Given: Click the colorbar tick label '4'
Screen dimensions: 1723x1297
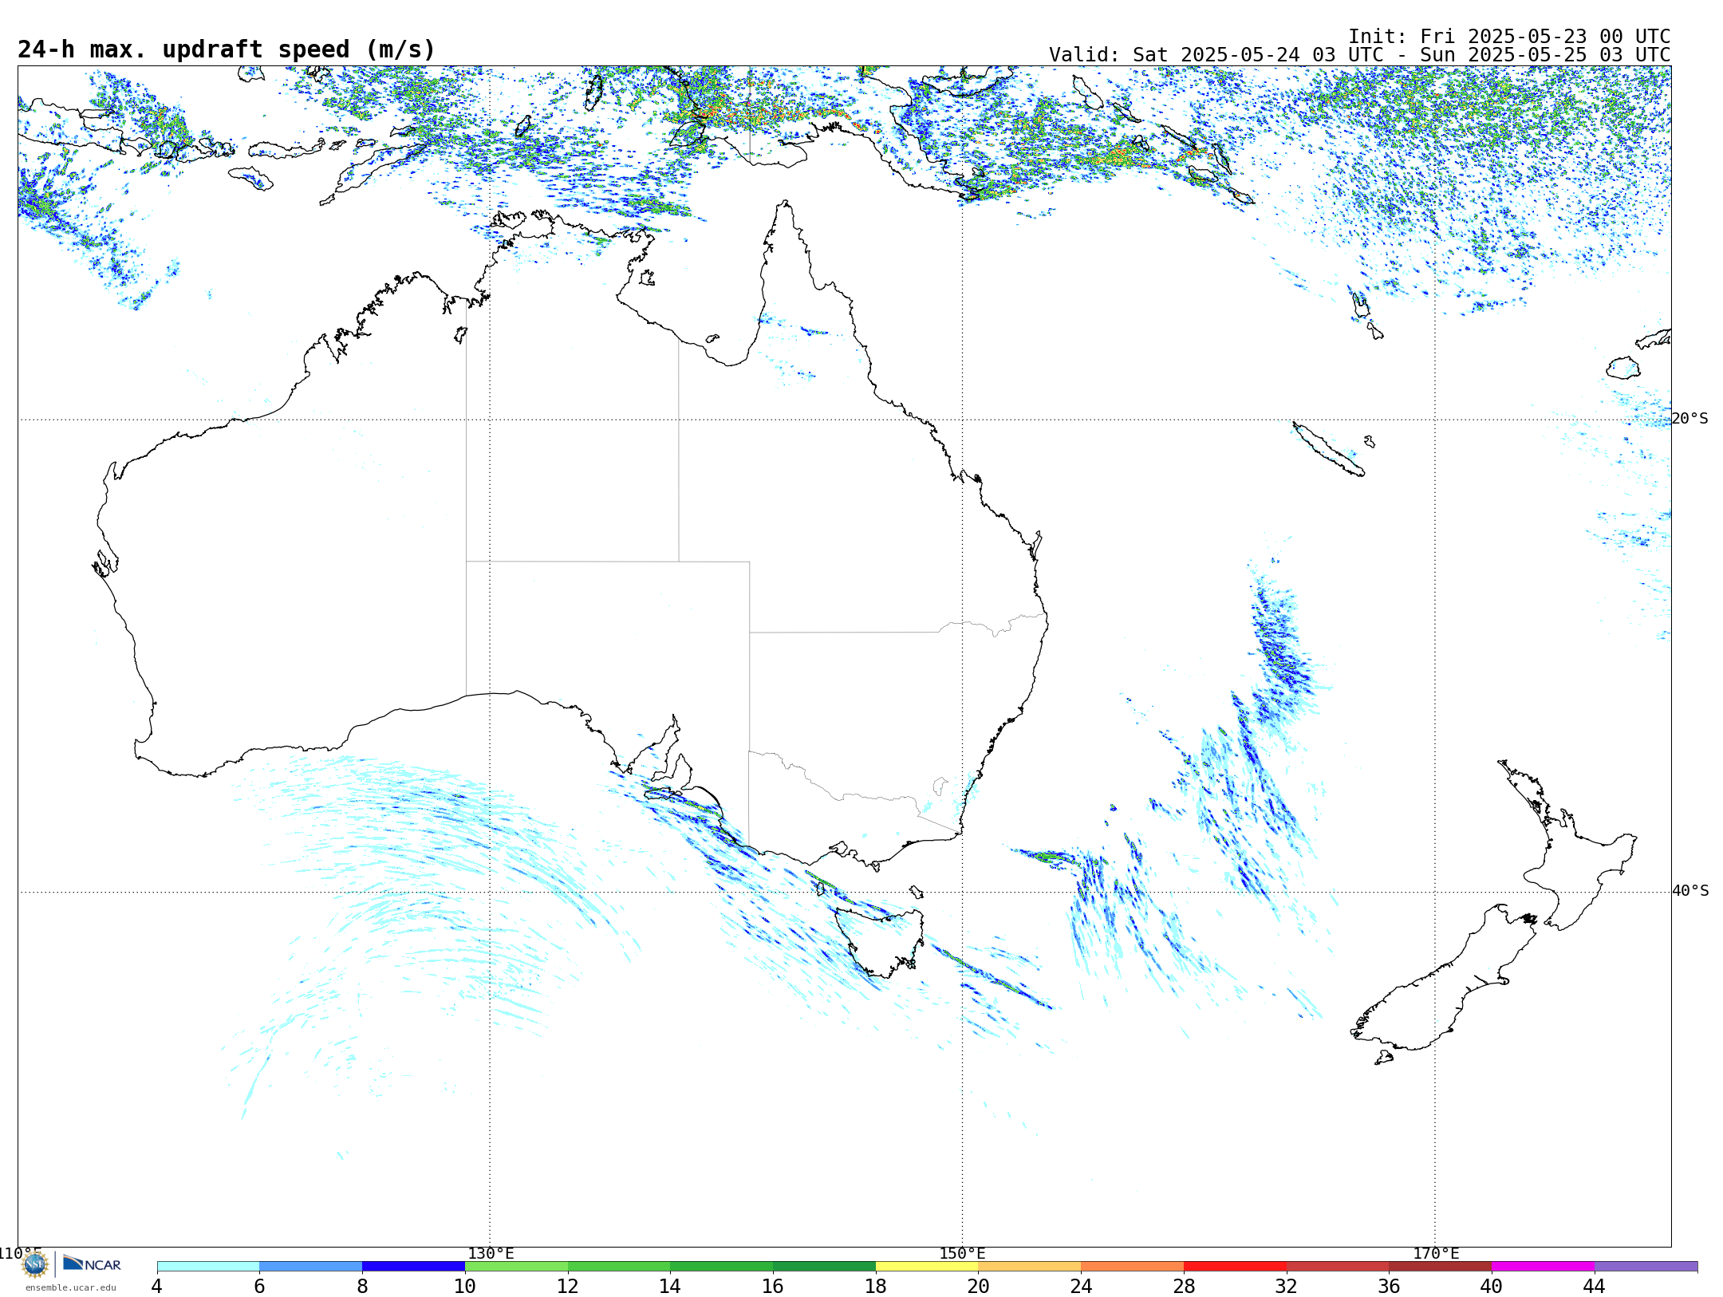Looking at the screenshot, I should [157, 1286].
